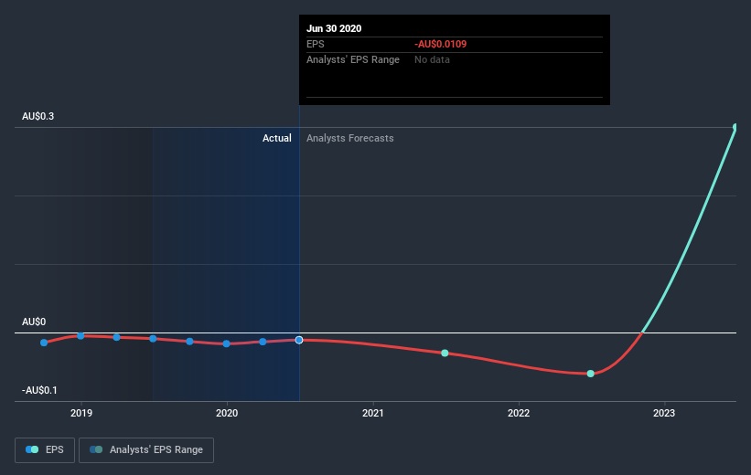
Task: Select the highlighted Jun 30 2020 data point
Action: [x=299, y=340]
